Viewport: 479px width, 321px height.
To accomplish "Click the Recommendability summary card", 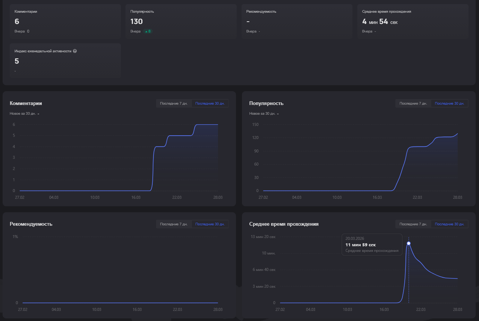I will click(x=297, y=21).
